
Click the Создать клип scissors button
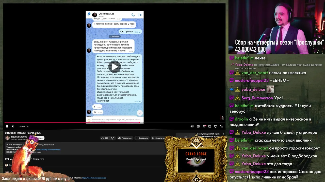(158, 138)
